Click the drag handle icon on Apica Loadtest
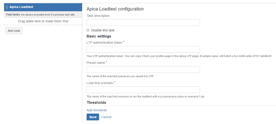 (x=7, y=7)
